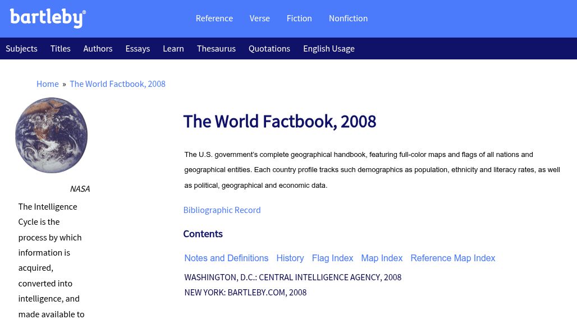Open the Fiction section
The image size is (577, 324).
299,18
